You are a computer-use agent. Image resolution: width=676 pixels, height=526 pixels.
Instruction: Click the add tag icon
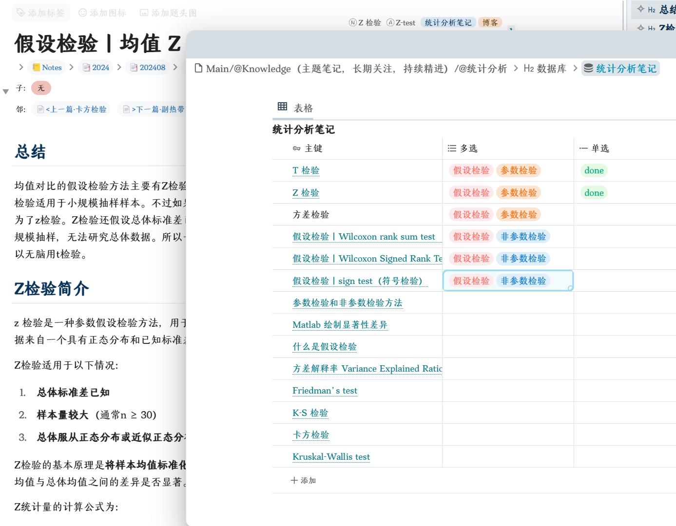point(21,13)
